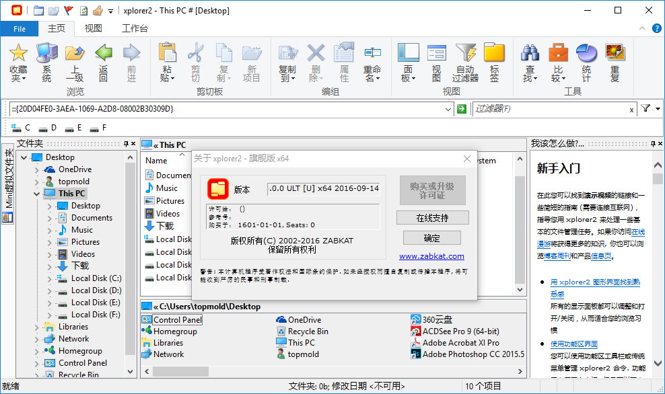
Task: Click the bottom pane horizontal scrollbar thumb
Action: pyautogui.click(x=180, y=372)
